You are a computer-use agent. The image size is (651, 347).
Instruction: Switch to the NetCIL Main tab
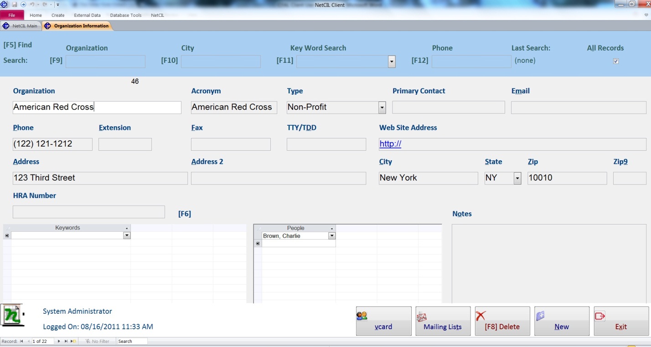tap(21, 26)
